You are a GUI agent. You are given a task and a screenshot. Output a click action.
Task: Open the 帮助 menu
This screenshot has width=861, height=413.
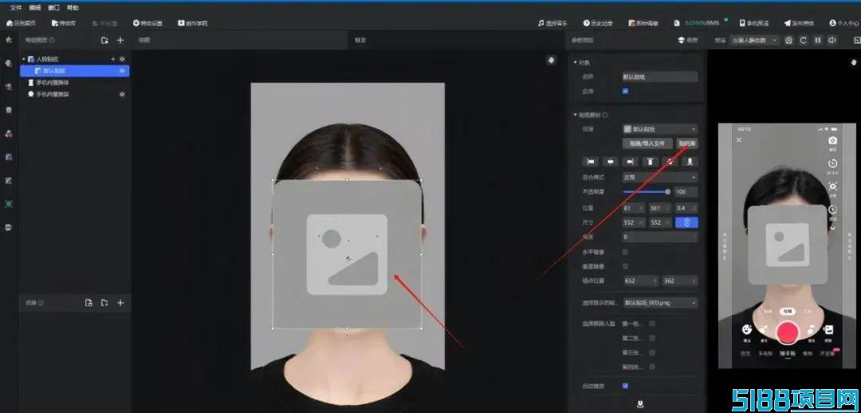click(73, 8)
